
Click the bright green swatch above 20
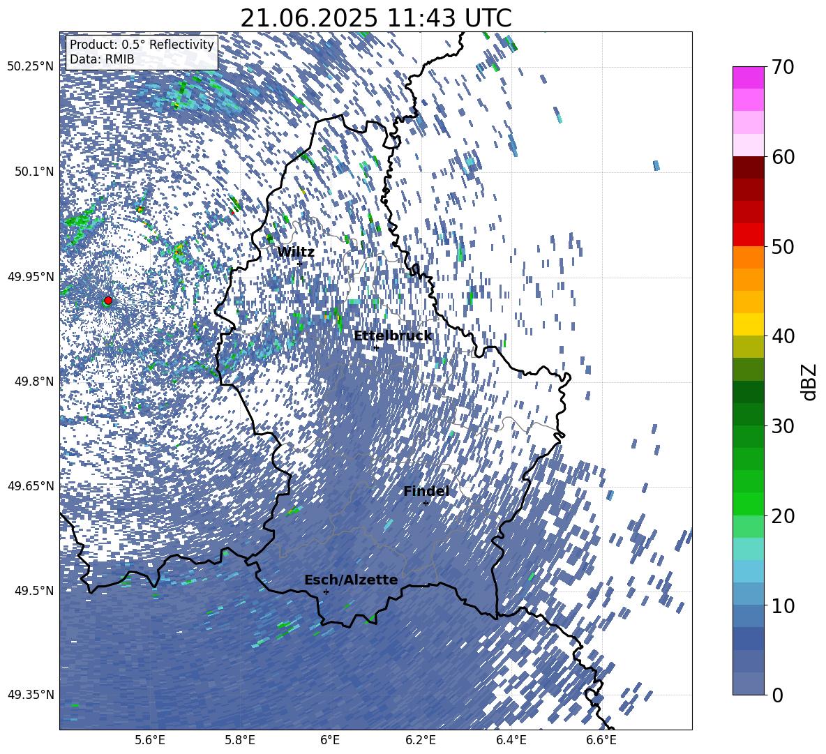[748, 504]
